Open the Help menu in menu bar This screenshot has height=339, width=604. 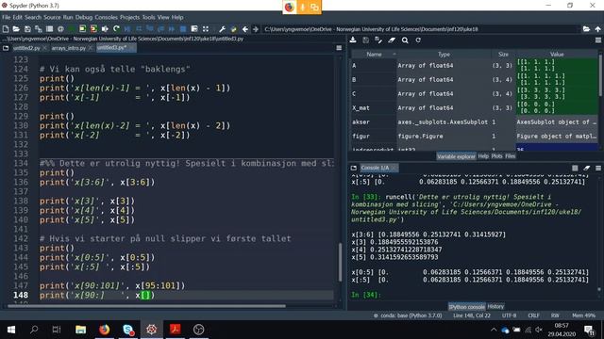click(x=177, y=17)
